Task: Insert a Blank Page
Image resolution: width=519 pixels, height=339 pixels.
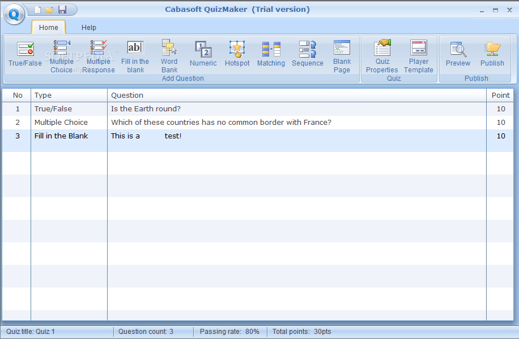Action: (342, 55)
